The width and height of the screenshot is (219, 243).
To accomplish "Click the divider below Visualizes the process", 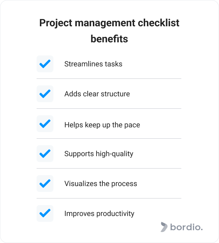I will point(109,198).
